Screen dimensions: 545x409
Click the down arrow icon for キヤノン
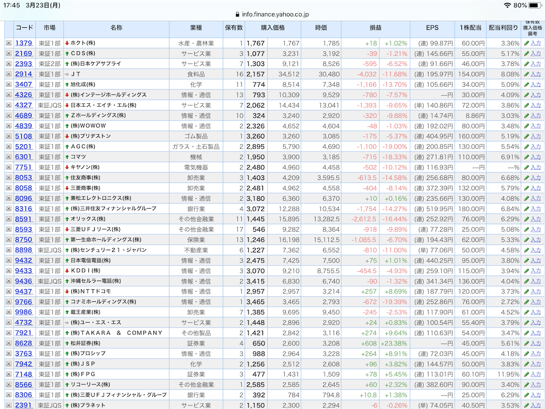coord(67,167)
